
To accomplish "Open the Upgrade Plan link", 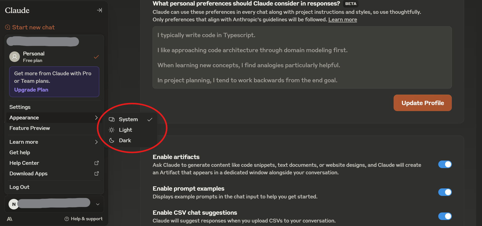I will [x=31, y=90].
